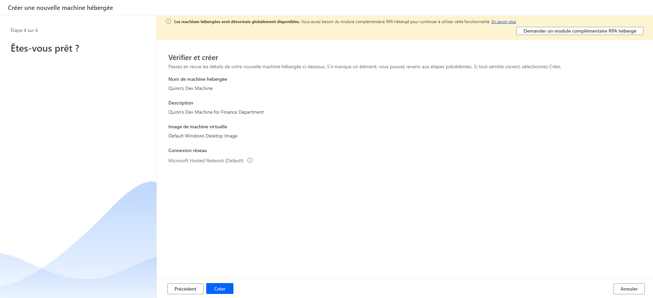The image size is (653, 298).
Task: Click 'Microsoft Hosted Network (Default)' text
Action: (x=206, y=161)
